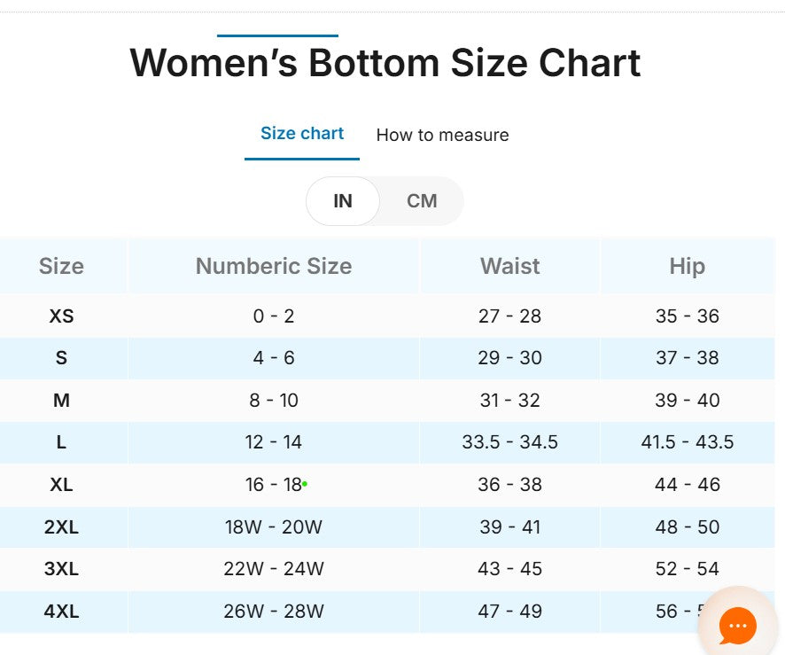
Task: Click the 33.5 - 34.5 waist cell
Action: 509,442
